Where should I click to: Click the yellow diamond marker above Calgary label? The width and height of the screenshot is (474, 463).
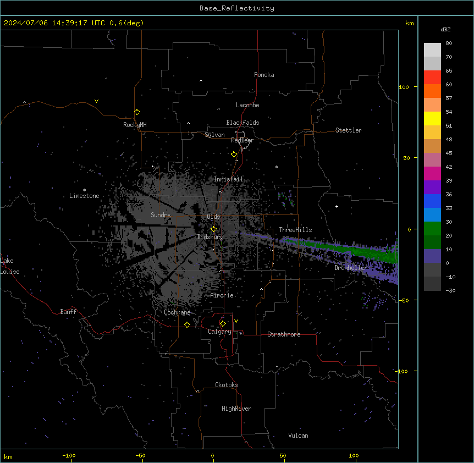tap(223, 324)
